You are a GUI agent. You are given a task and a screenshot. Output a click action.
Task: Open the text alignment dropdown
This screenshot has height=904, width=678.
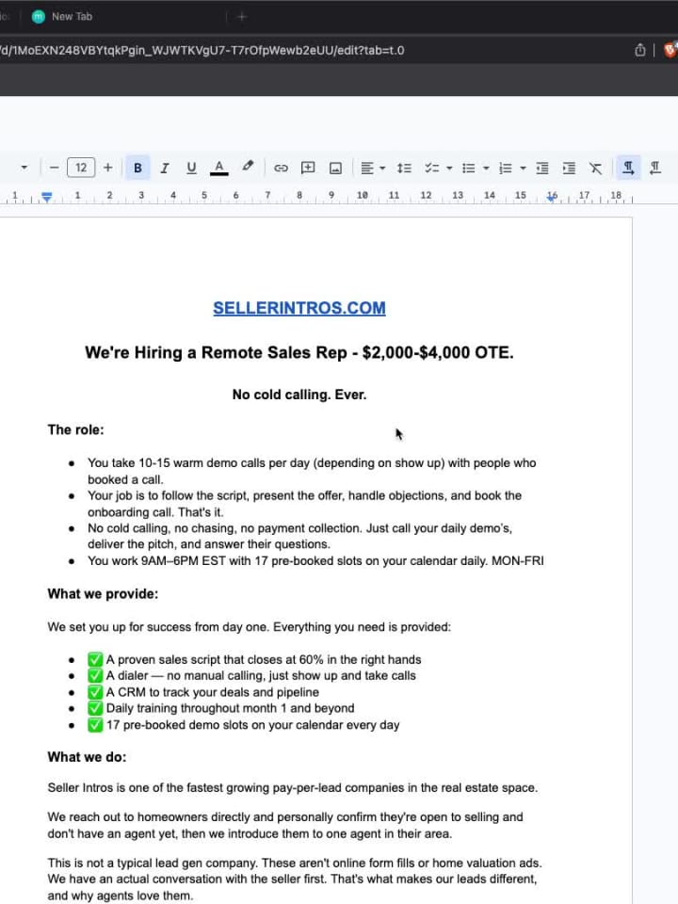click(x=373, y=168)
